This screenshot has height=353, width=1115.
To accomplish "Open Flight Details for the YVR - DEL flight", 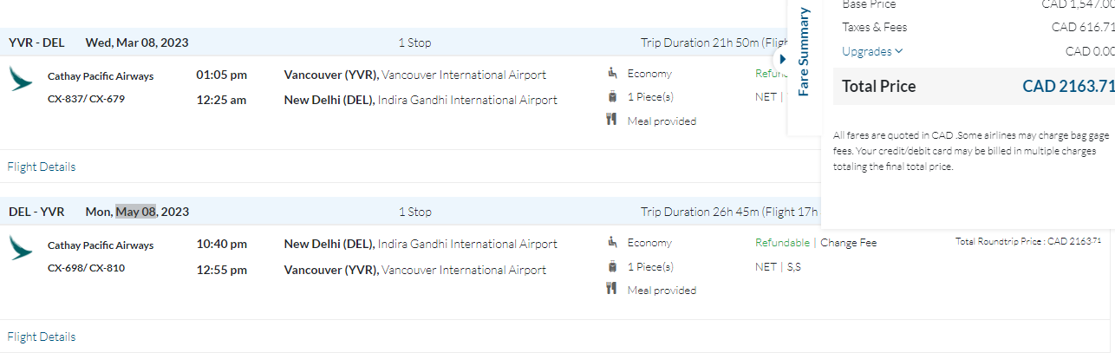I will [x=42, y=167].
